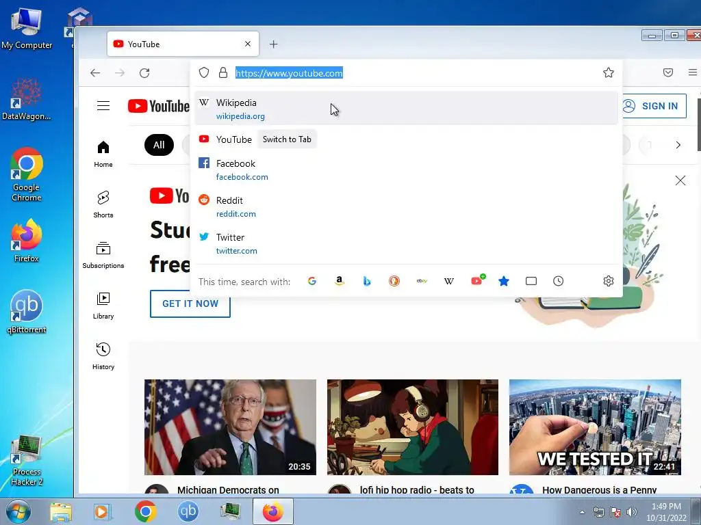The height and width of the screenshot is (525, 701).
Task: Close the YouTube tab
Action: [x=248, y=44]
